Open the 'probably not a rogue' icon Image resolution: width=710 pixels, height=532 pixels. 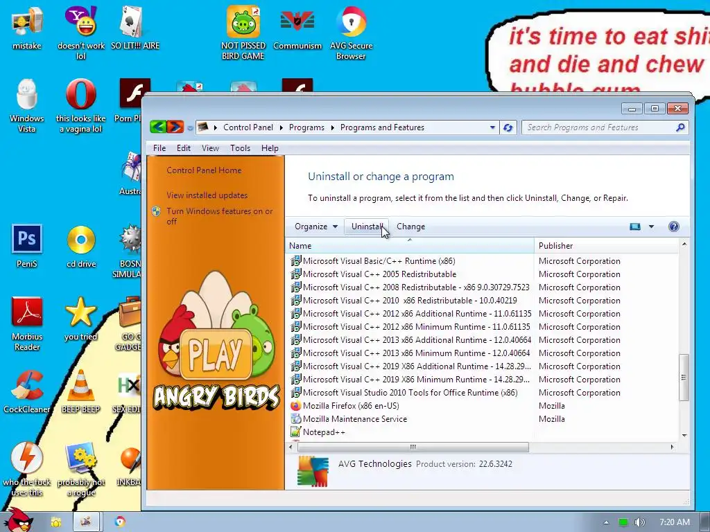click(81, 470)
